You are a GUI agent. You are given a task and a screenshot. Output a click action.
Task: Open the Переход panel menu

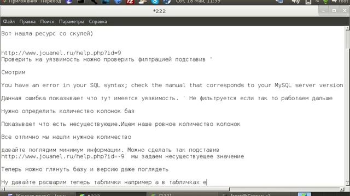[x=51, y=2]
